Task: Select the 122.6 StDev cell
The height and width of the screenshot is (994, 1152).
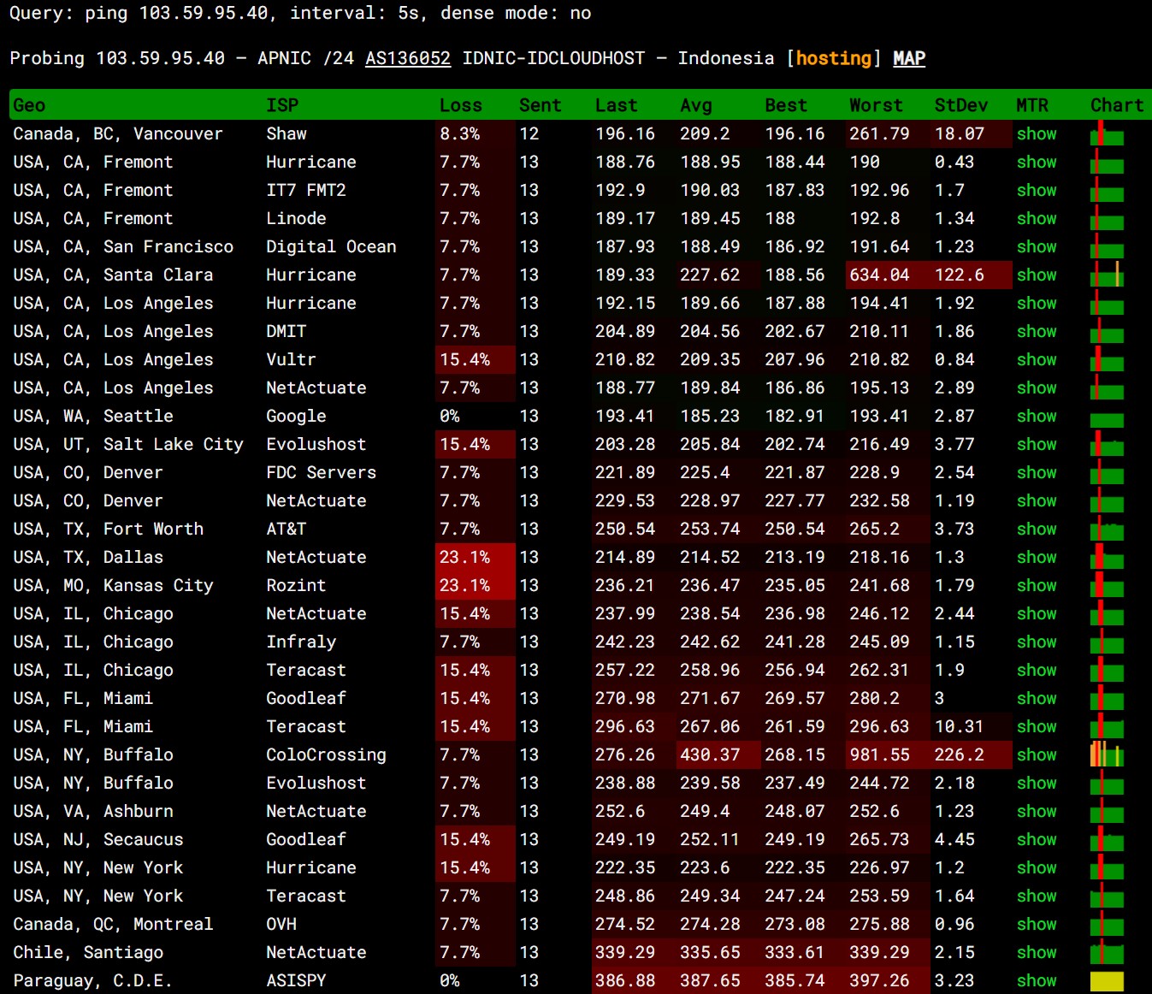Action: [x=970, y=275]
